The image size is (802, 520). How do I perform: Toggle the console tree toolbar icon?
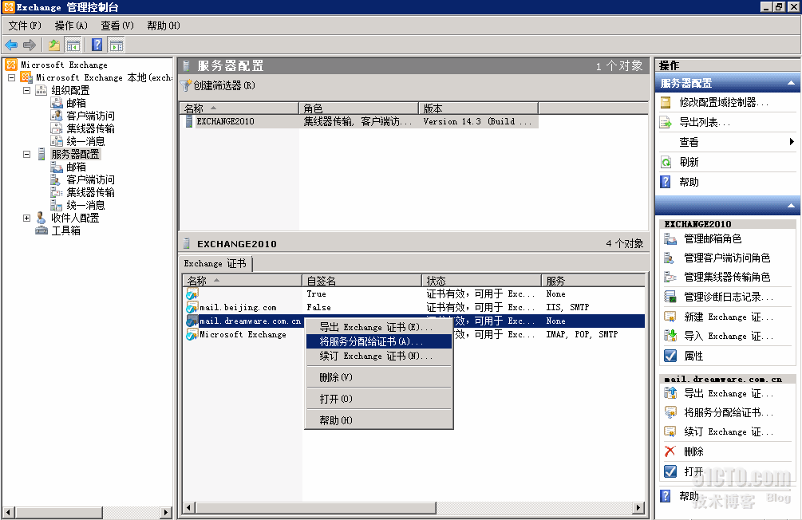(x=73, y=45)
